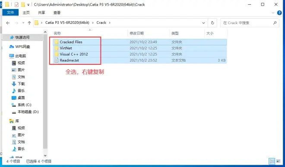Go up one folder level arrow
Viewport: 285px width, 167px height.
29,23
